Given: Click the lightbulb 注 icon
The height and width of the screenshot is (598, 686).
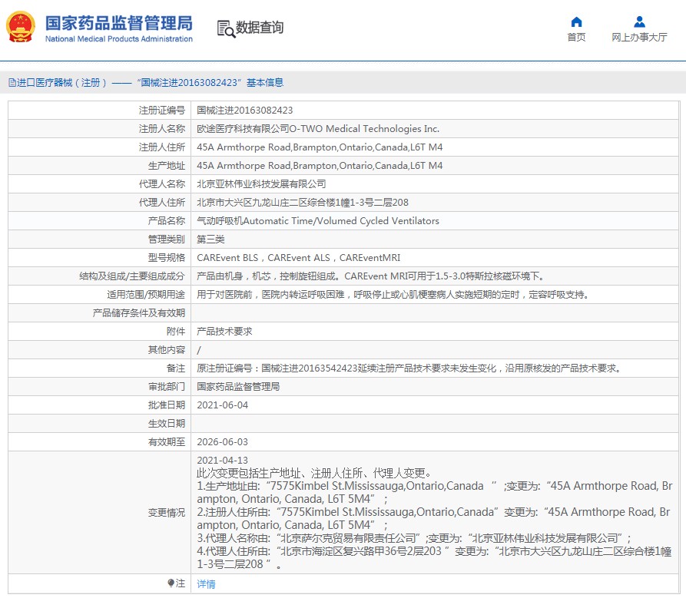Looking at the screenshot, I should (171, 583).
